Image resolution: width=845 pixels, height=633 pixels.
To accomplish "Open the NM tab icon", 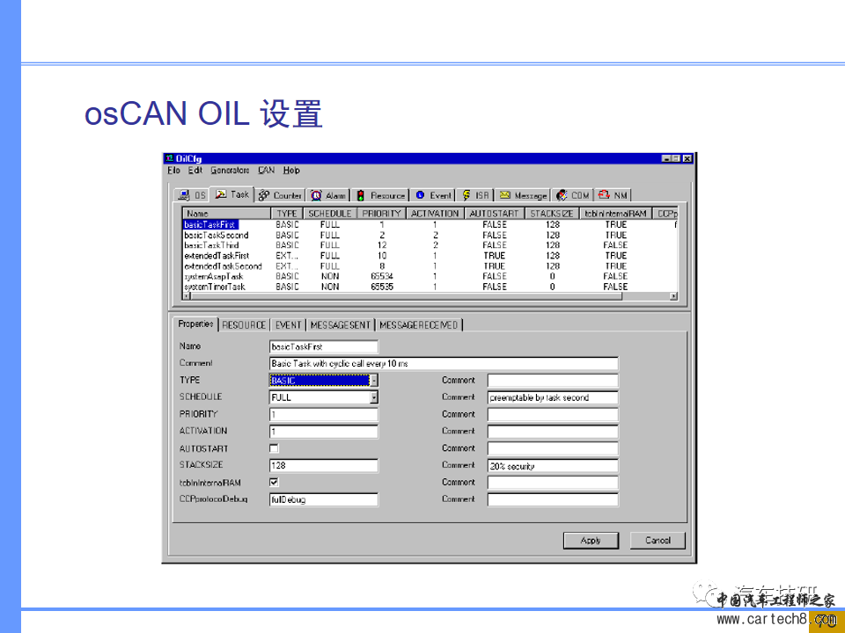I will click(604, 195).
